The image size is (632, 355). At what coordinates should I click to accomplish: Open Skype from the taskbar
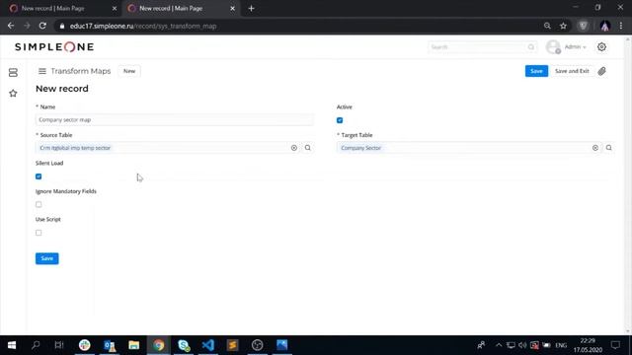pos(184,345)
